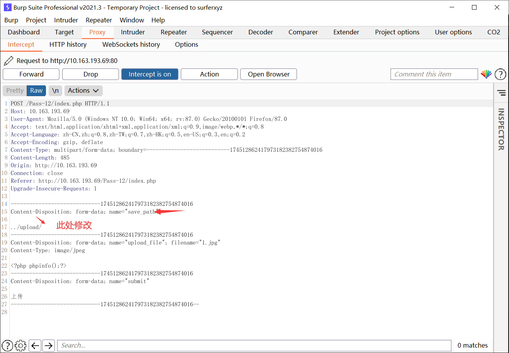This screenshot has width=509, height=353.
Task: Switch to Pretty view
Action: click(x=15, y=90)
